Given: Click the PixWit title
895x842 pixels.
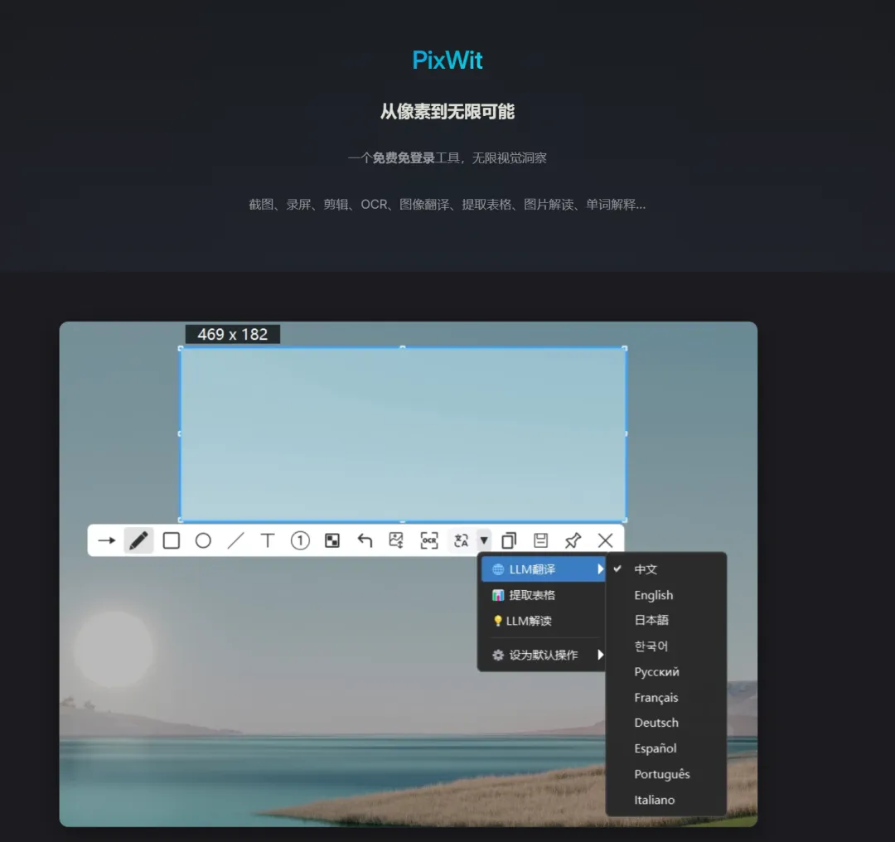Looking at the screenshot, I should tap(447, 60).
